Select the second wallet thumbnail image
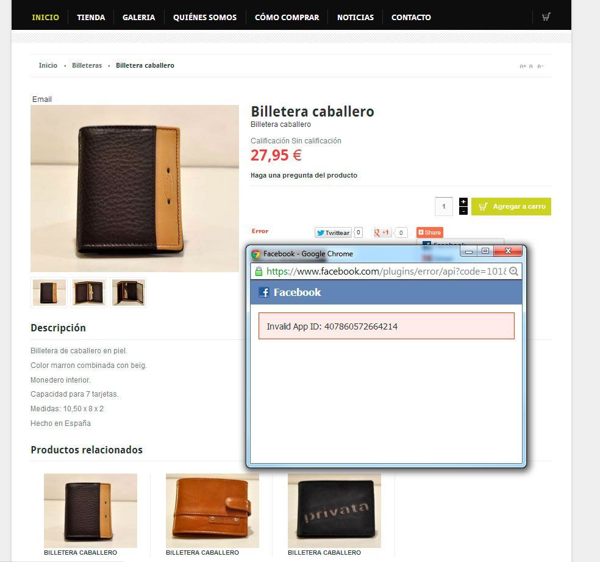600x562 pixels. pyautogui.click(x=89, y=292)
